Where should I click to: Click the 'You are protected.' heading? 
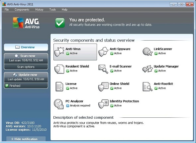pyautogui.click(x=87, y=20)
